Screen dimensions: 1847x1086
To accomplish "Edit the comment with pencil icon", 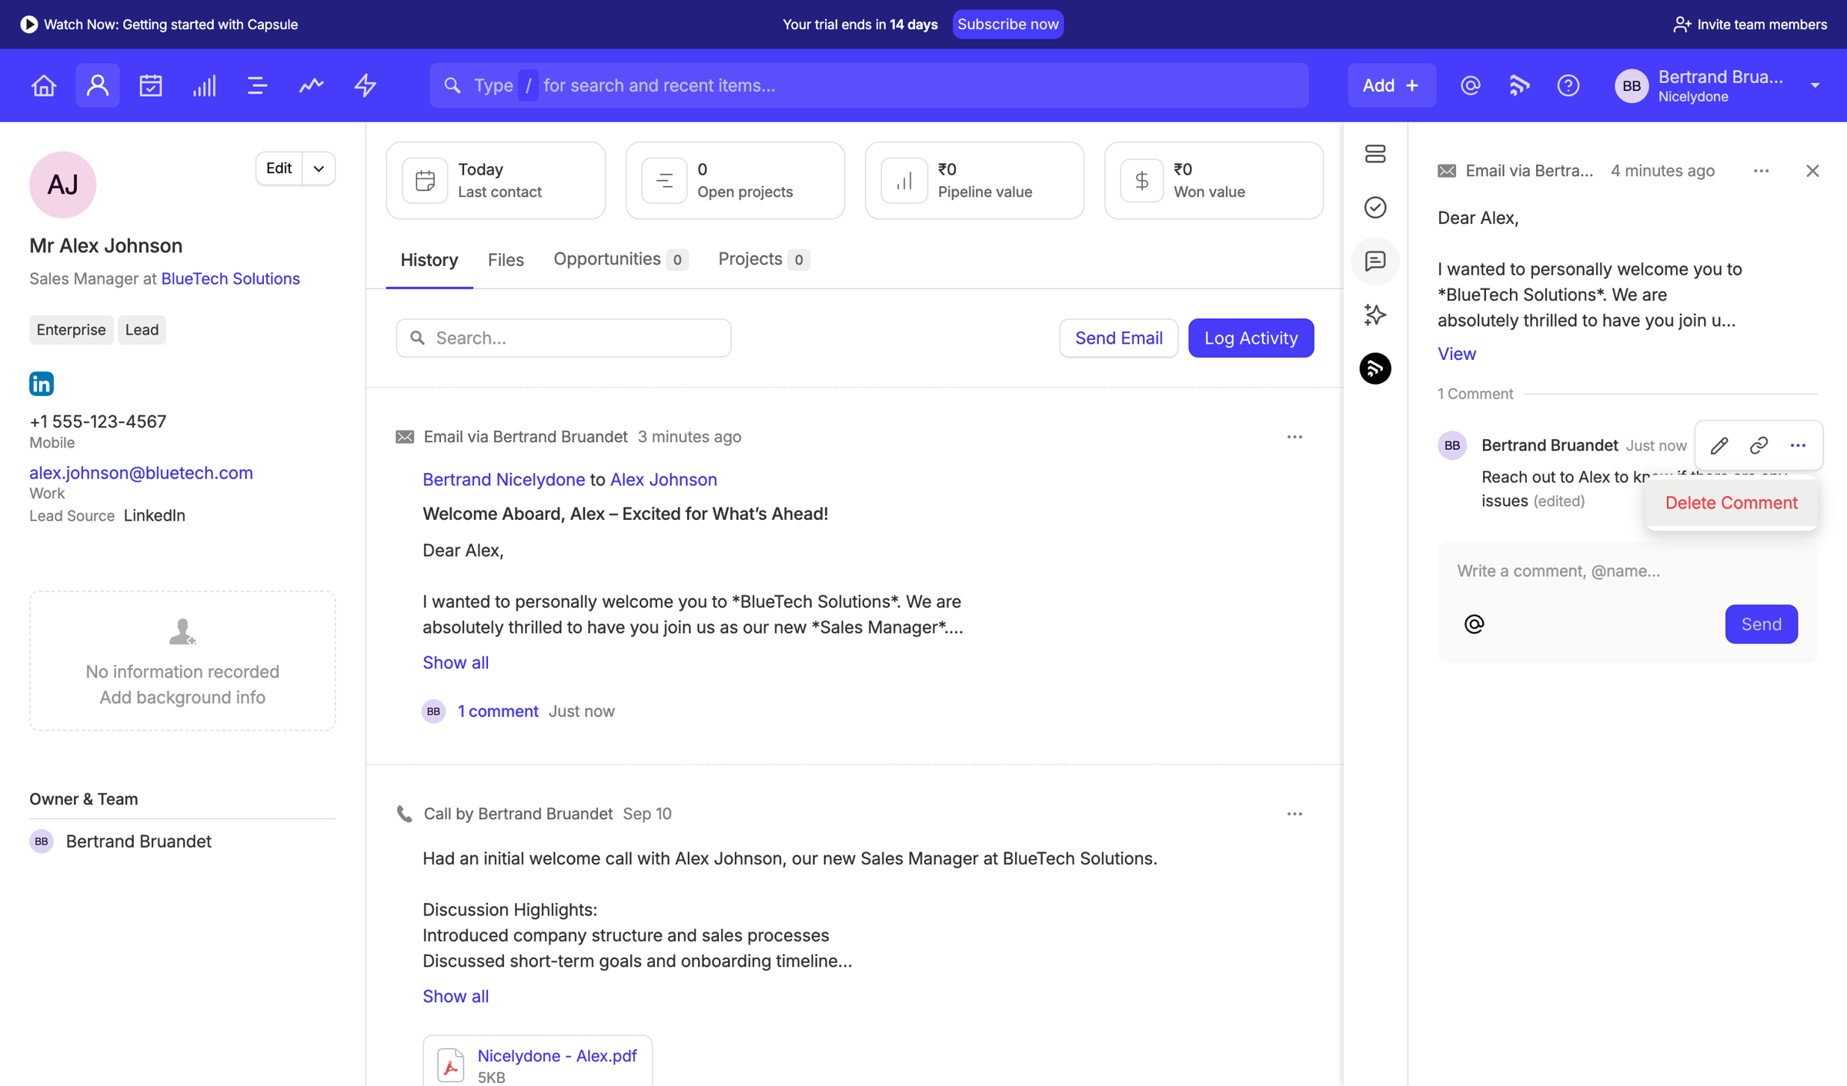I will tap(1719, 445).
